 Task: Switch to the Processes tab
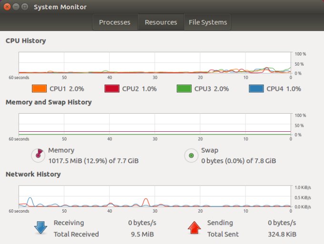114,22
